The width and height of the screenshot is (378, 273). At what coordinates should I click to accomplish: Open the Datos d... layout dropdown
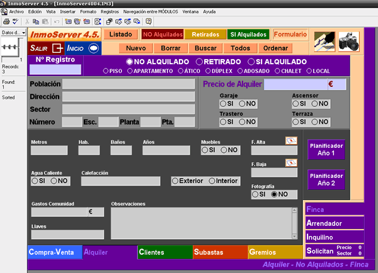[x=13, y=33]
